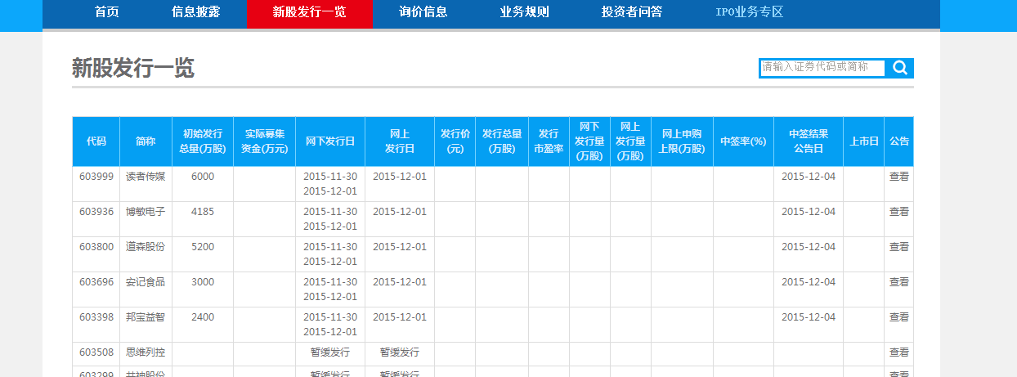Click the page heading 新股发行一览

(133, 68)
